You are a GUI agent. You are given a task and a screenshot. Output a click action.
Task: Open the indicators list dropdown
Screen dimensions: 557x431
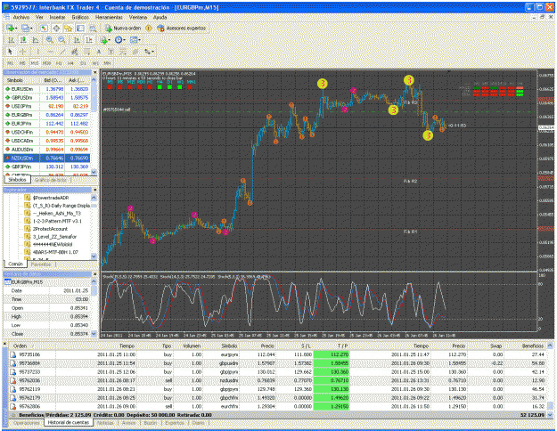[x=105, y=40]
